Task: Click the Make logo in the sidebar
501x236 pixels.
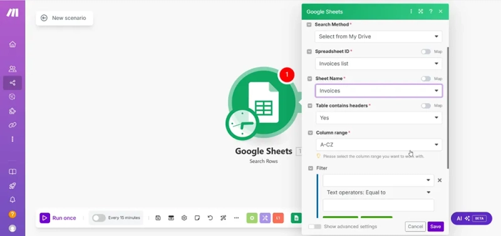Action: [13, 12]
